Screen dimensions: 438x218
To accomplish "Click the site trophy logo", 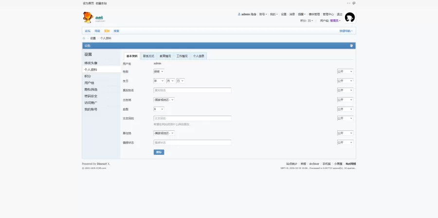I will click(88, 18).
